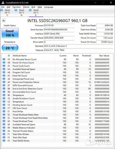Click the Drive Letter field E:
Image resolution: width=115 pixels, height=149 pixels.
coord(59,42)
